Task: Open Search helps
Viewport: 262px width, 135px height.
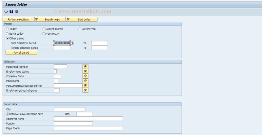Action: coord(50,19)
